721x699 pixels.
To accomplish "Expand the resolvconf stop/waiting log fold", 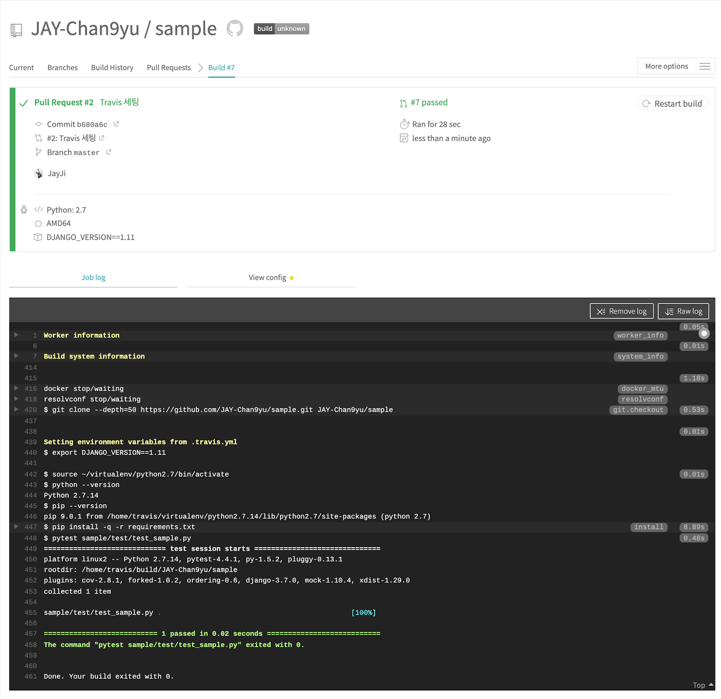I will point(16,399).
